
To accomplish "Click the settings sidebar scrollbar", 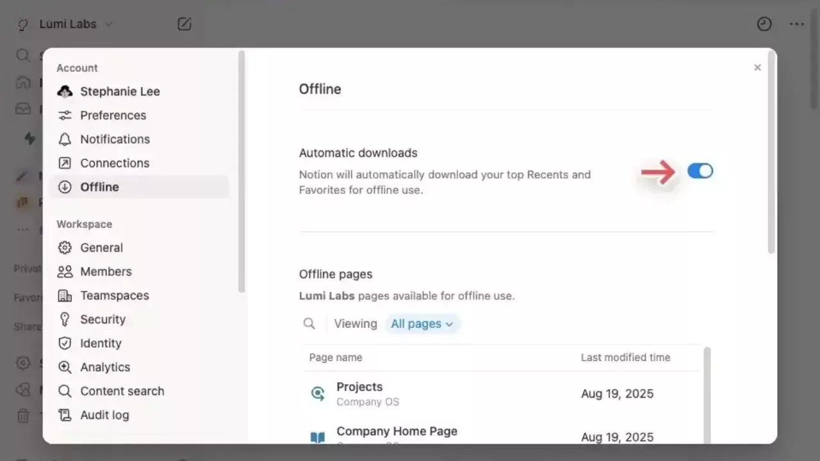I will [242, 172].
